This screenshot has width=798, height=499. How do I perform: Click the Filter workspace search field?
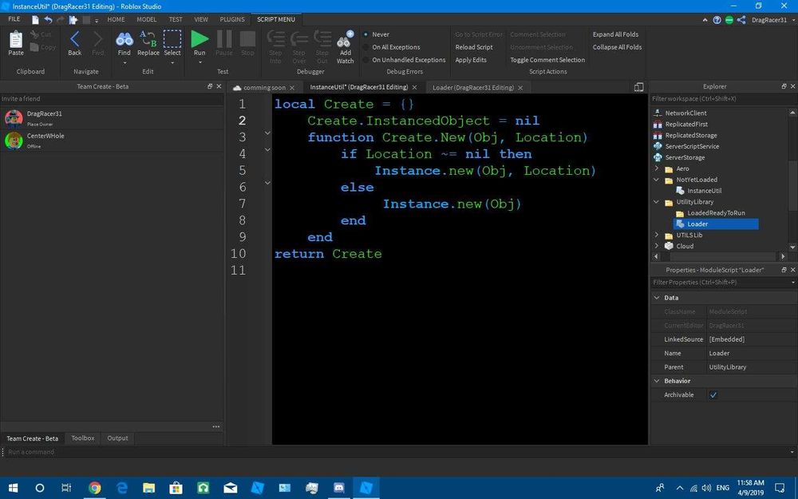(723, 99)
